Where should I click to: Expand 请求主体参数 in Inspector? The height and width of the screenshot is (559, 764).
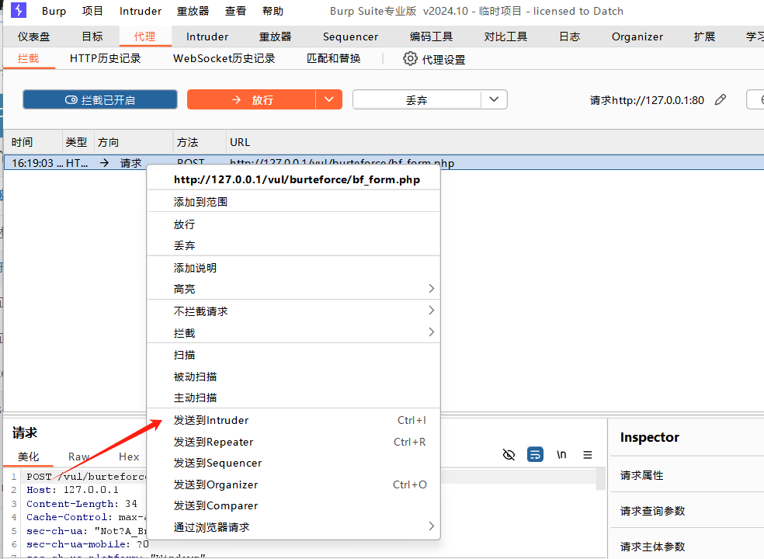(x=653, y=547)
